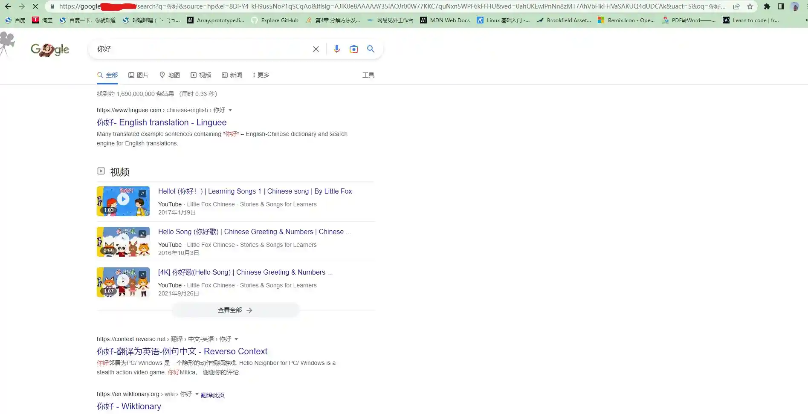The image size is (808, 414).
Task: Submit search with the magnifier icon
Action: 371,49
